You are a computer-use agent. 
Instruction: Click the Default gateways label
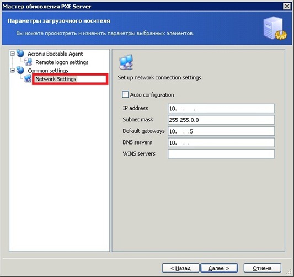(x=143, y=131)
